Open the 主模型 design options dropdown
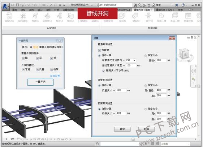Viewport: 203px width, 147px height. [x=175, y=144]
